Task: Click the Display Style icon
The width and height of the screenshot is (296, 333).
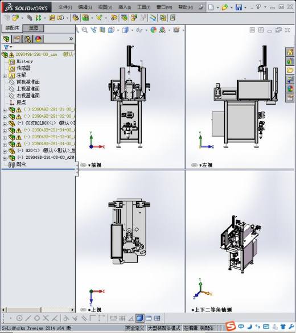Action: pos(125,30)
